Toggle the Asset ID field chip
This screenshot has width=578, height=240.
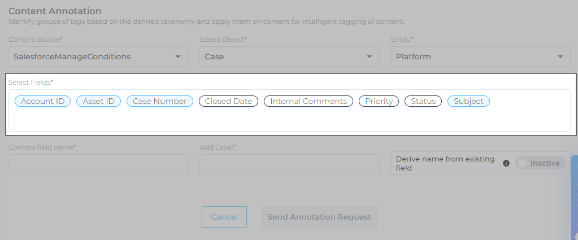[x=98, y=101]
